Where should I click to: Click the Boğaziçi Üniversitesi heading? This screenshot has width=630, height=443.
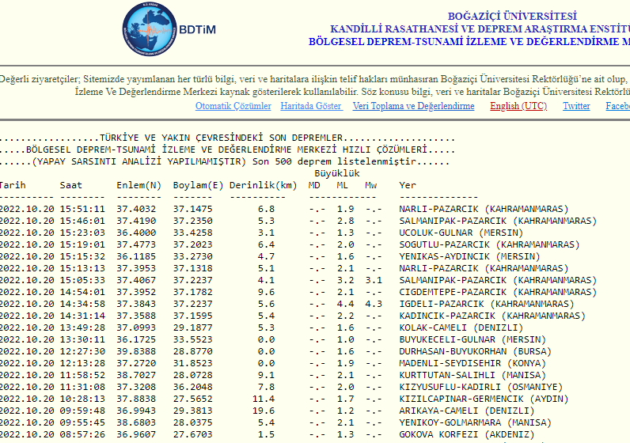pos(512,17)
